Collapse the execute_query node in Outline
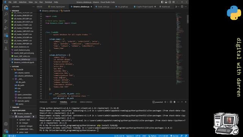 pos(13,101)
